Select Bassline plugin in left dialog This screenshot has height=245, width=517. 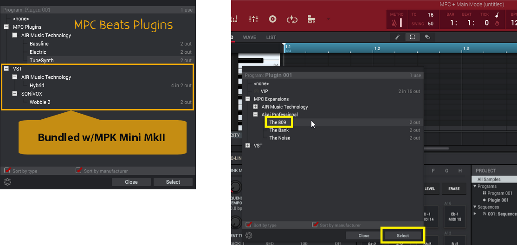tap(39, 44)
